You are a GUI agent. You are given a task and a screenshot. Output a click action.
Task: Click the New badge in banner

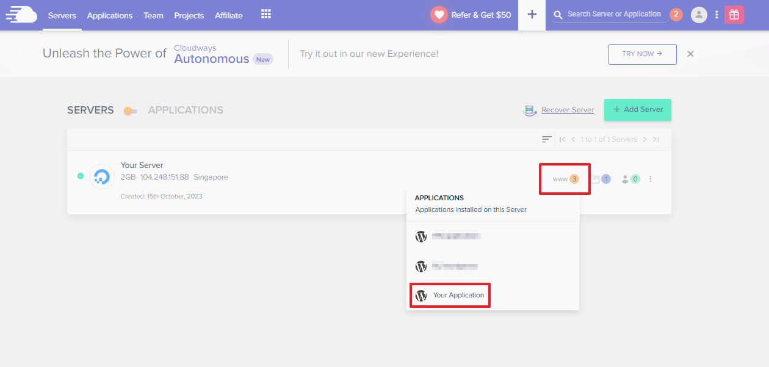[x=263, y=59]
